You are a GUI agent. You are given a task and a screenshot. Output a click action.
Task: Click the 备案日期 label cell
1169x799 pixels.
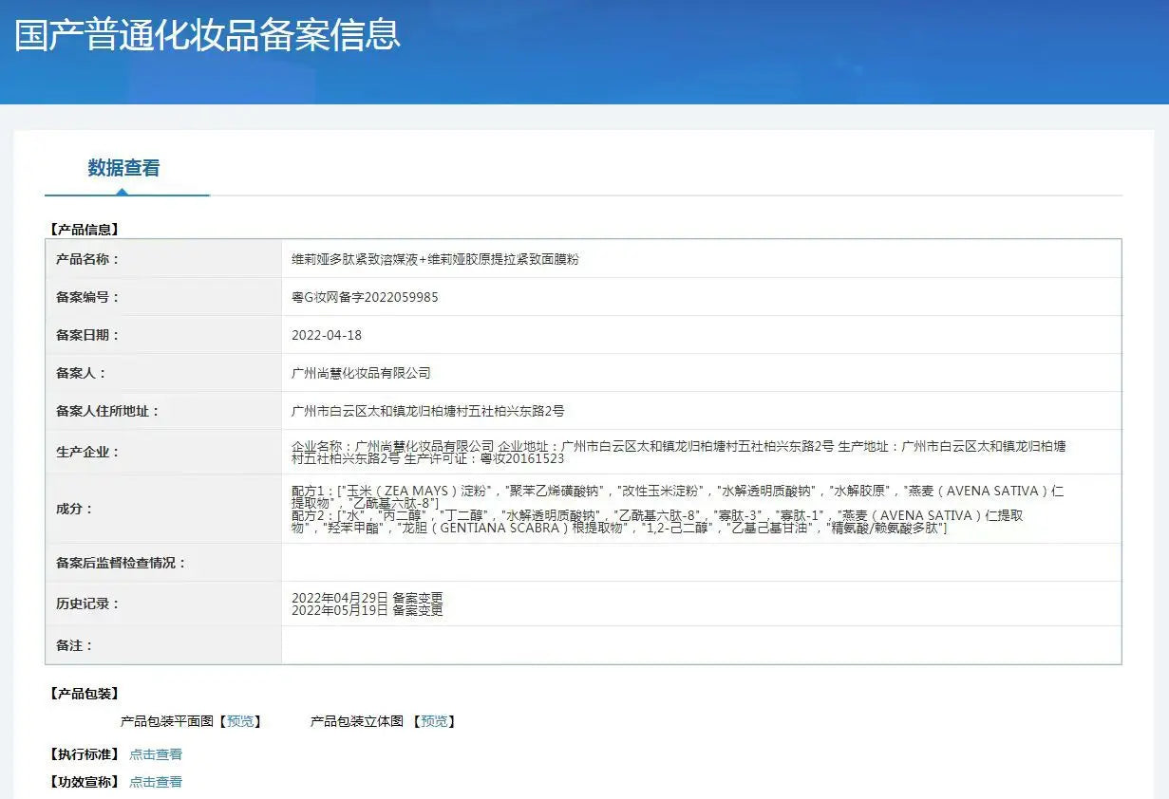(x=163, y=335)
